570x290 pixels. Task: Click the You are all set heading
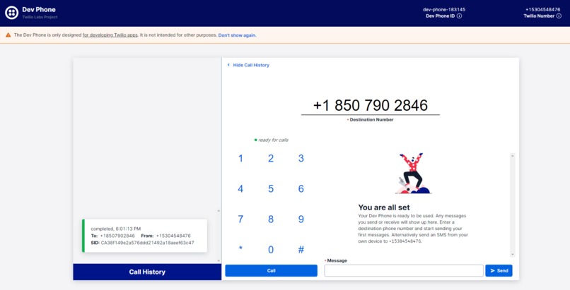point(384,207)
